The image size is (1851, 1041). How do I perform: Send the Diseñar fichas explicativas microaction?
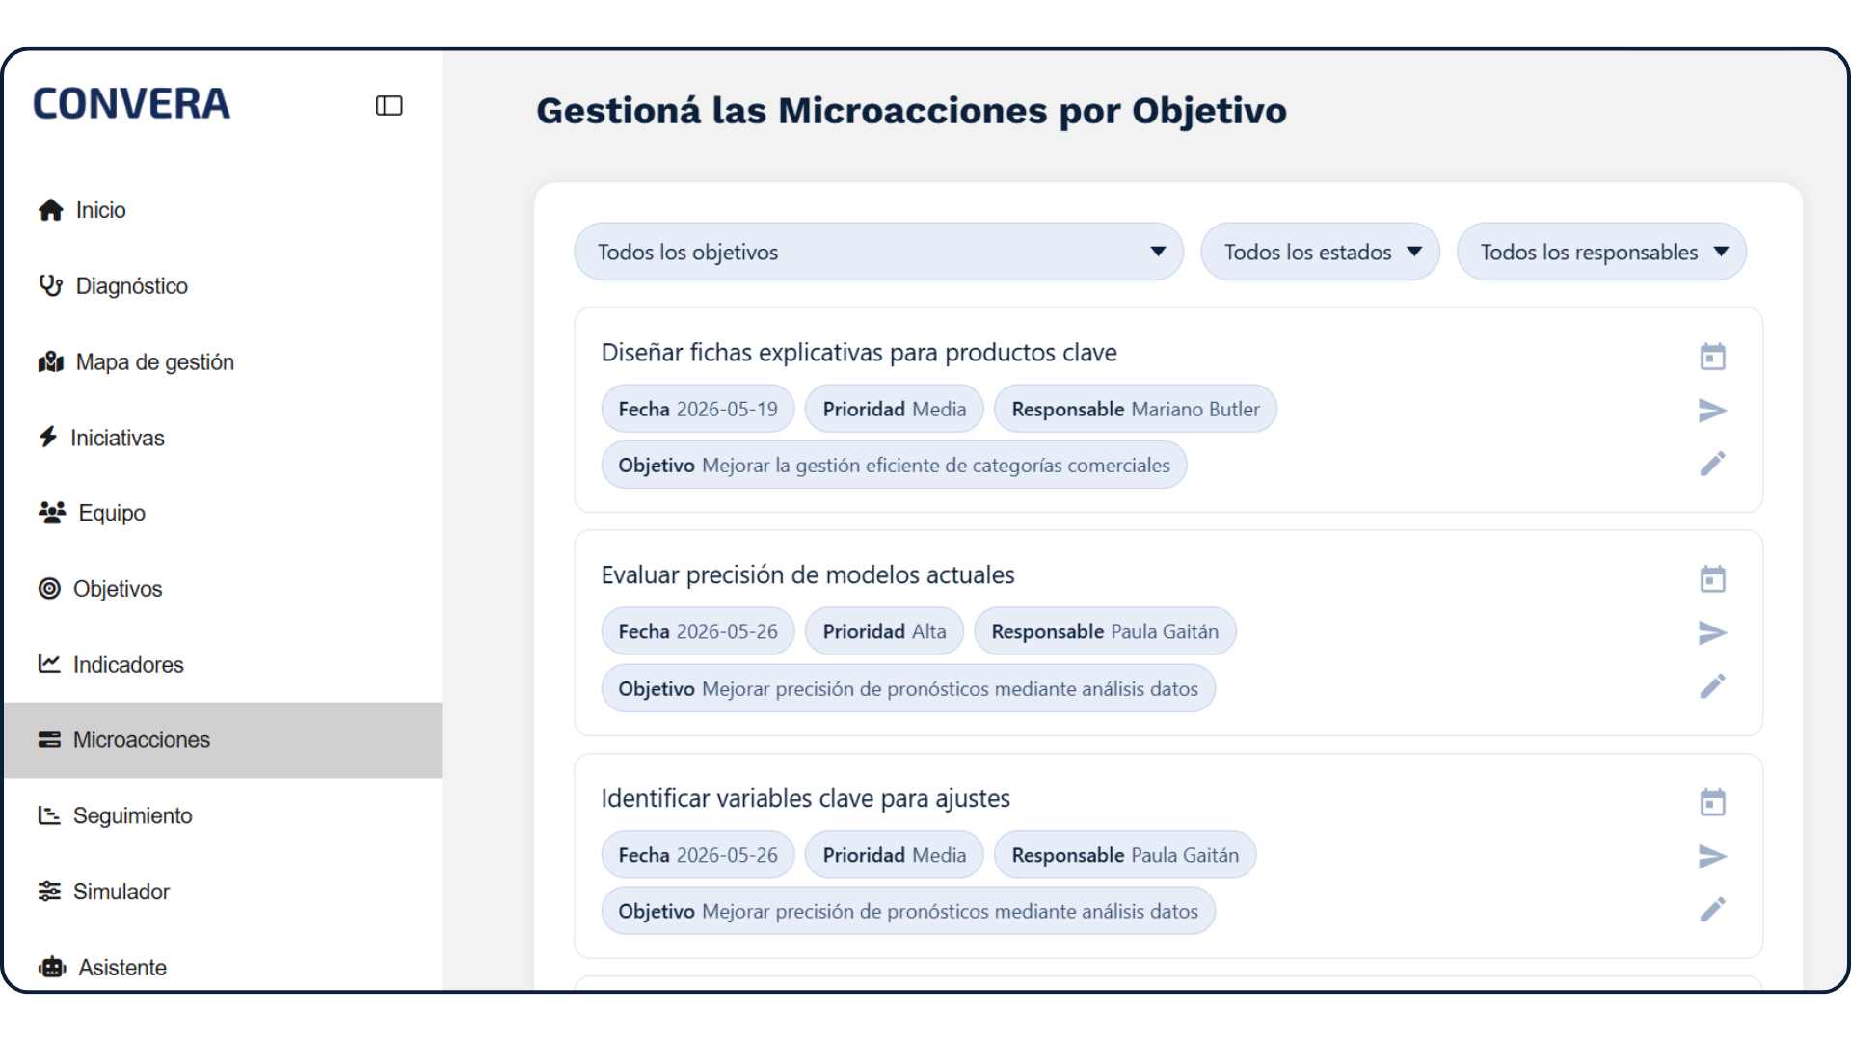coord(1712,411)
